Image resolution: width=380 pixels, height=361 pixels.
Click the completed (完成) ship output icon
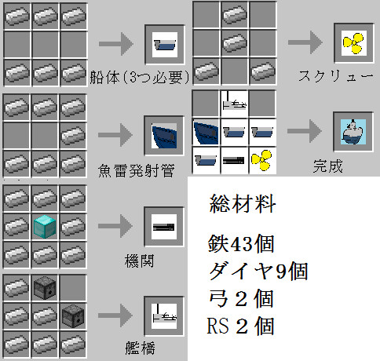point(353,132)
